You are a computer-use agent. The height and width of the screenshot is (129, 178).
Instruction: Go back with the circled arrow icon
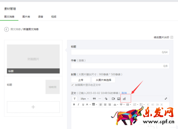pos(6,29)
